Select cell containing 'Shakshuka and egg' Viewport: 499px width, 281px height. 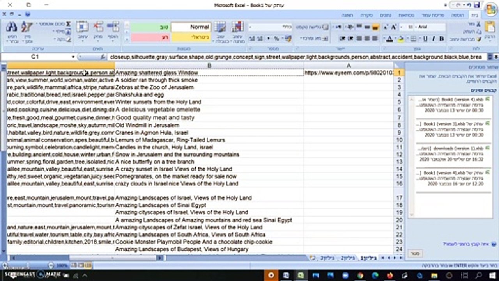pyautogui.click(x=209, y=94)
